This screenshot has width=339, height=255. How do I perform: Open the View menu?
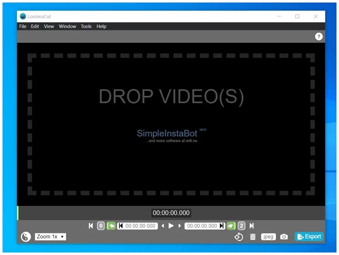pyautogui.click(x=49, y=26)
